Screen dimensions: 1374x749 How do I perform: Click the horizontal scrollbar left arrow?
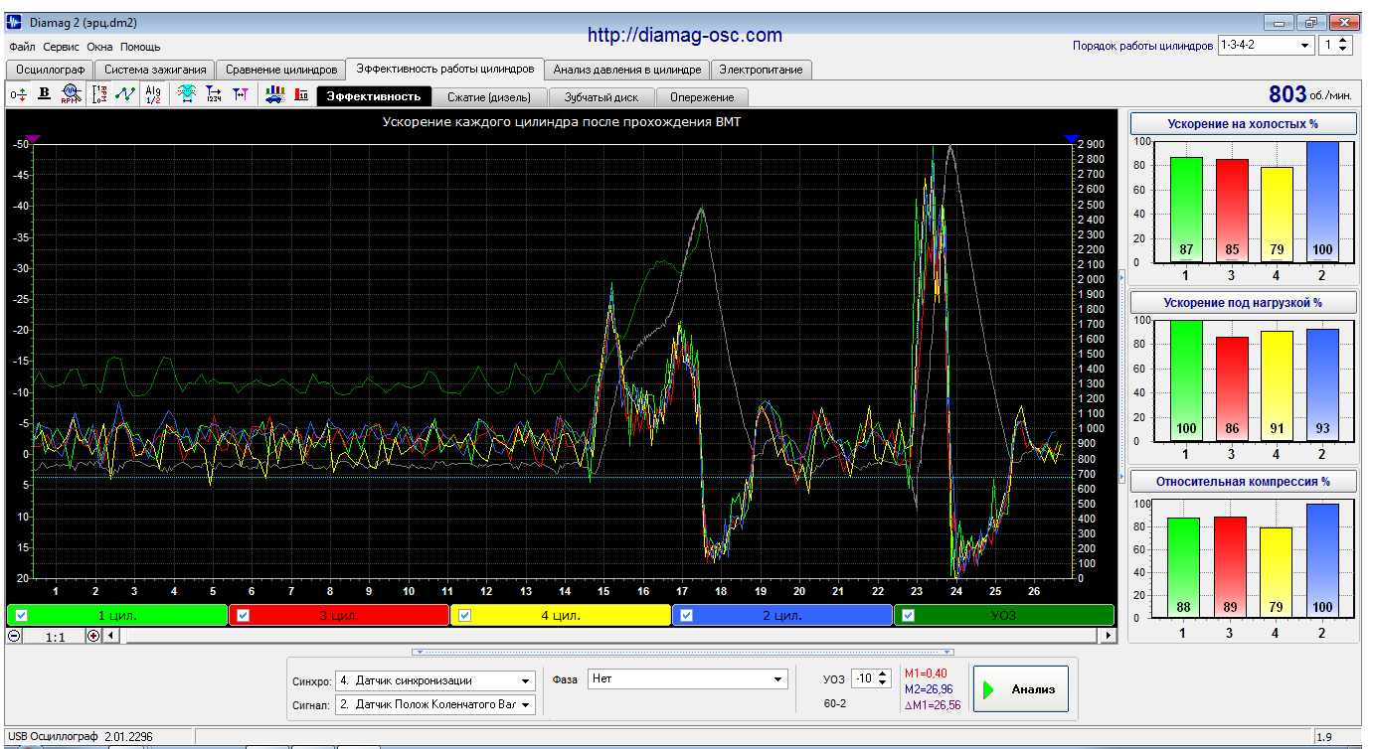111,636
